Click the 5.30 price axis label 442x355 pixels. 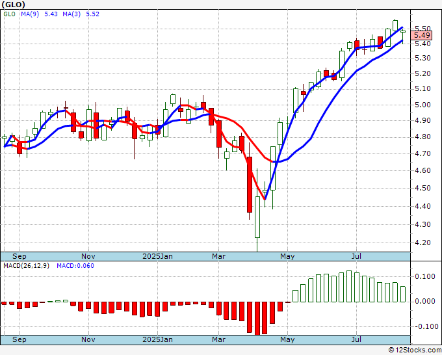422,59
